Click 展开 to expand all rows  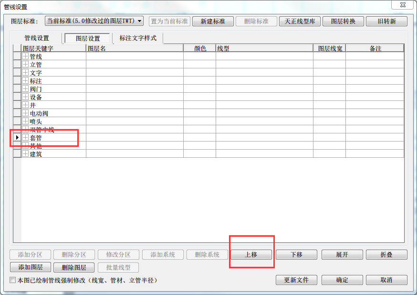342,254
